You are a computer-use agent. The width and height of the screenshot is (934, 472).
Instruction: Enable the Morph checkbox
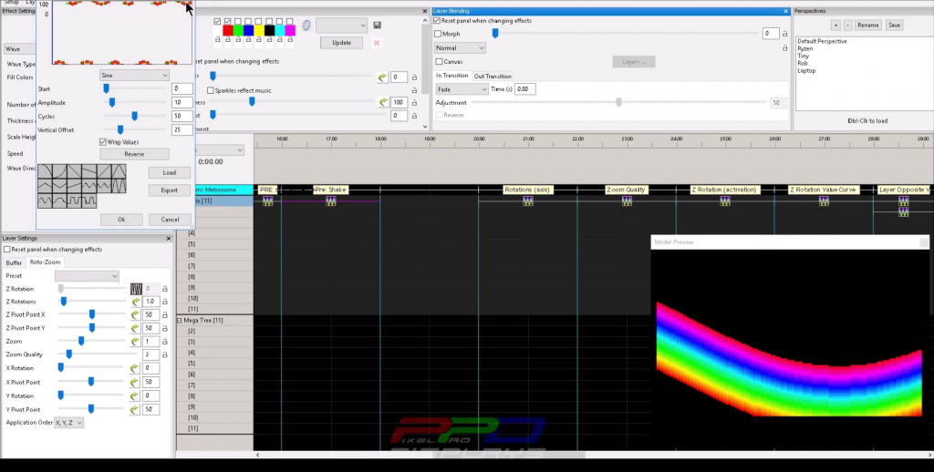pyautogui.click(x=439, y=34)
